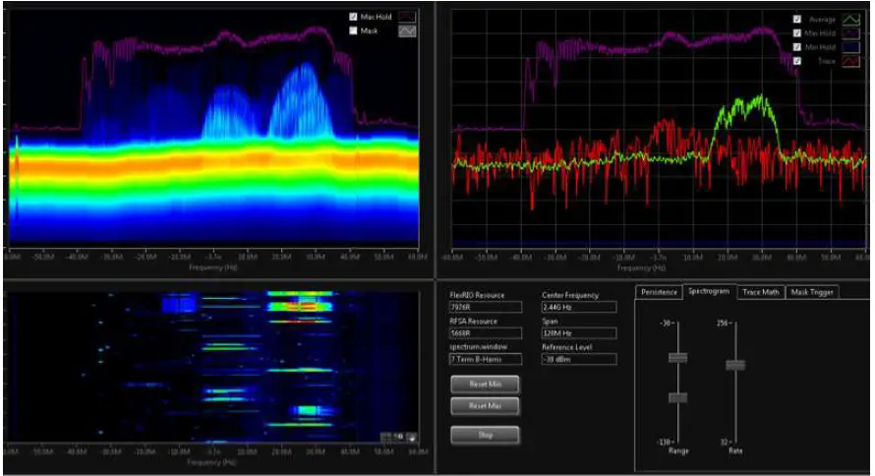Click the Max Hold trace icon in persistence plot
The width and height of the screenshot is (875, 476).
[409, 17]
